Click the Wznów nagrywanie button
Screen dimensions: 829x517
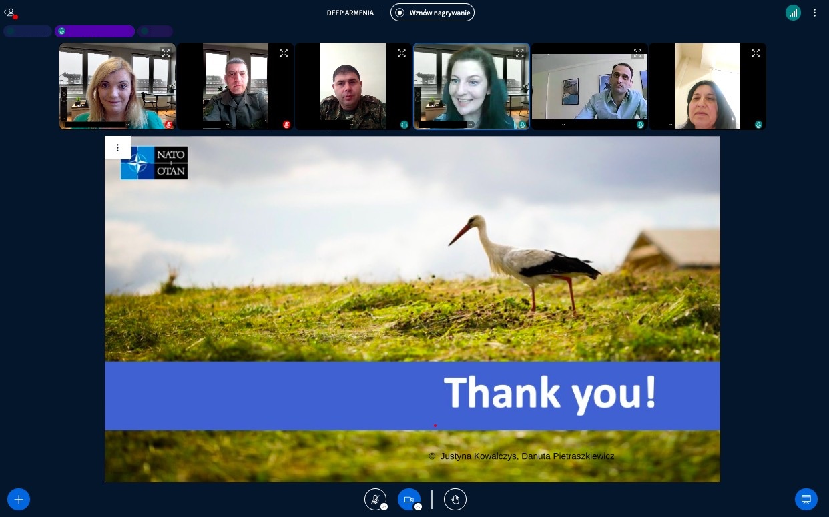(432, 12)
